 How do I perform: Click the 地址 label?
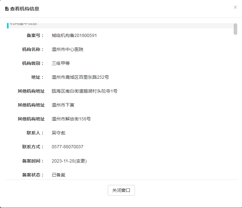[x=37, y=77]
